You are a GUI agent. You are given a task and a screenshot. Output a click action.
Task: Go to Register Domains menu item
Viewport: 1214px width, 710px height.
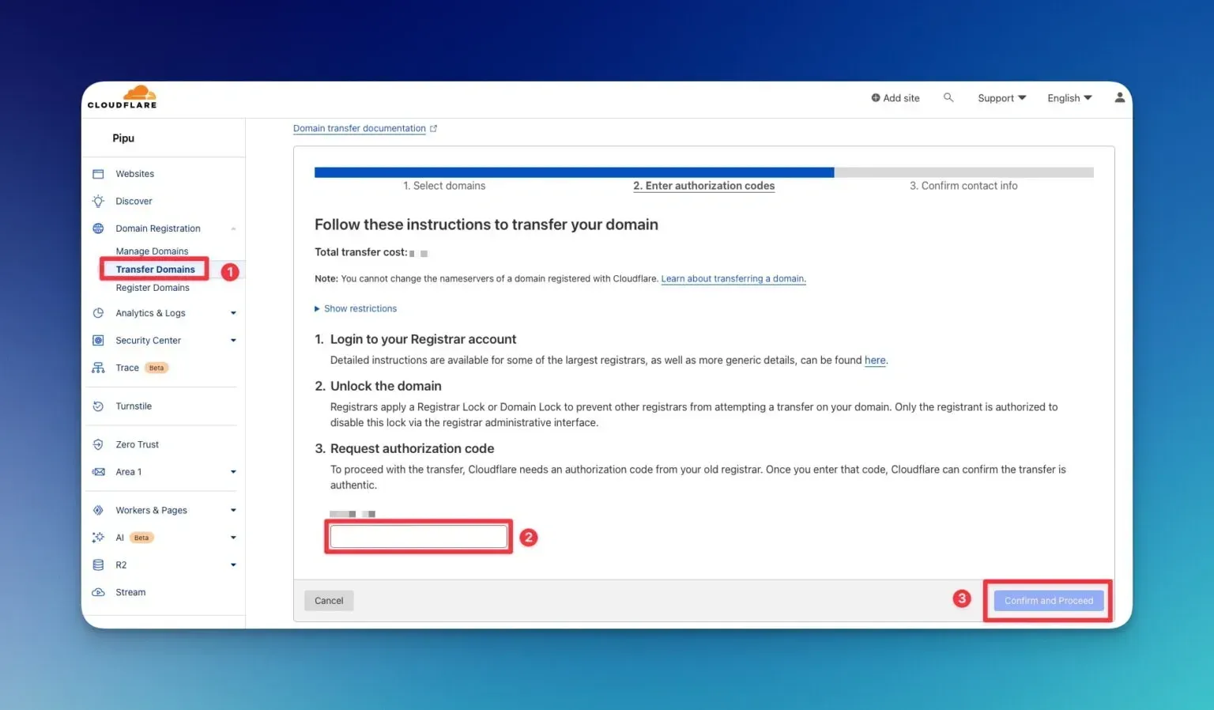153,288
